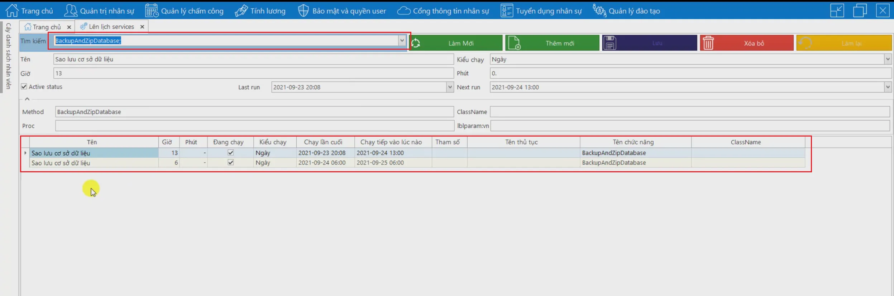Screen dimensions: 894x296
Task: Click the house icon on Trang chủ tab
Action: [x=28, y=27]
